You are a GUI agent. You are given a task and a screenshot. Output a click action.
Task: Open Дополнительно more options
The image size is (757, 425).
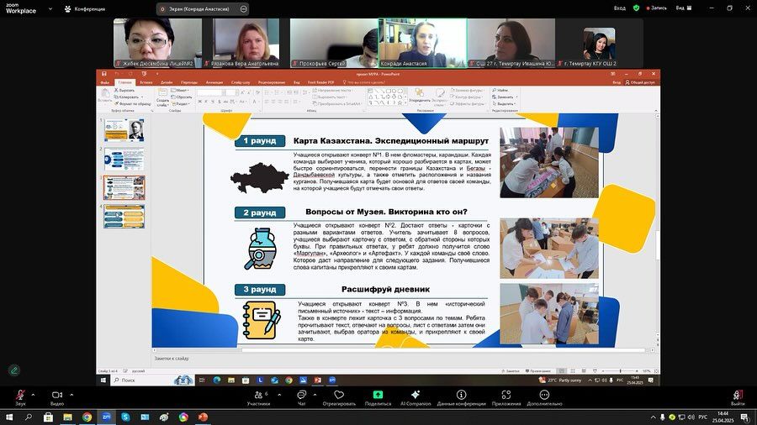(x=545, y=396)
